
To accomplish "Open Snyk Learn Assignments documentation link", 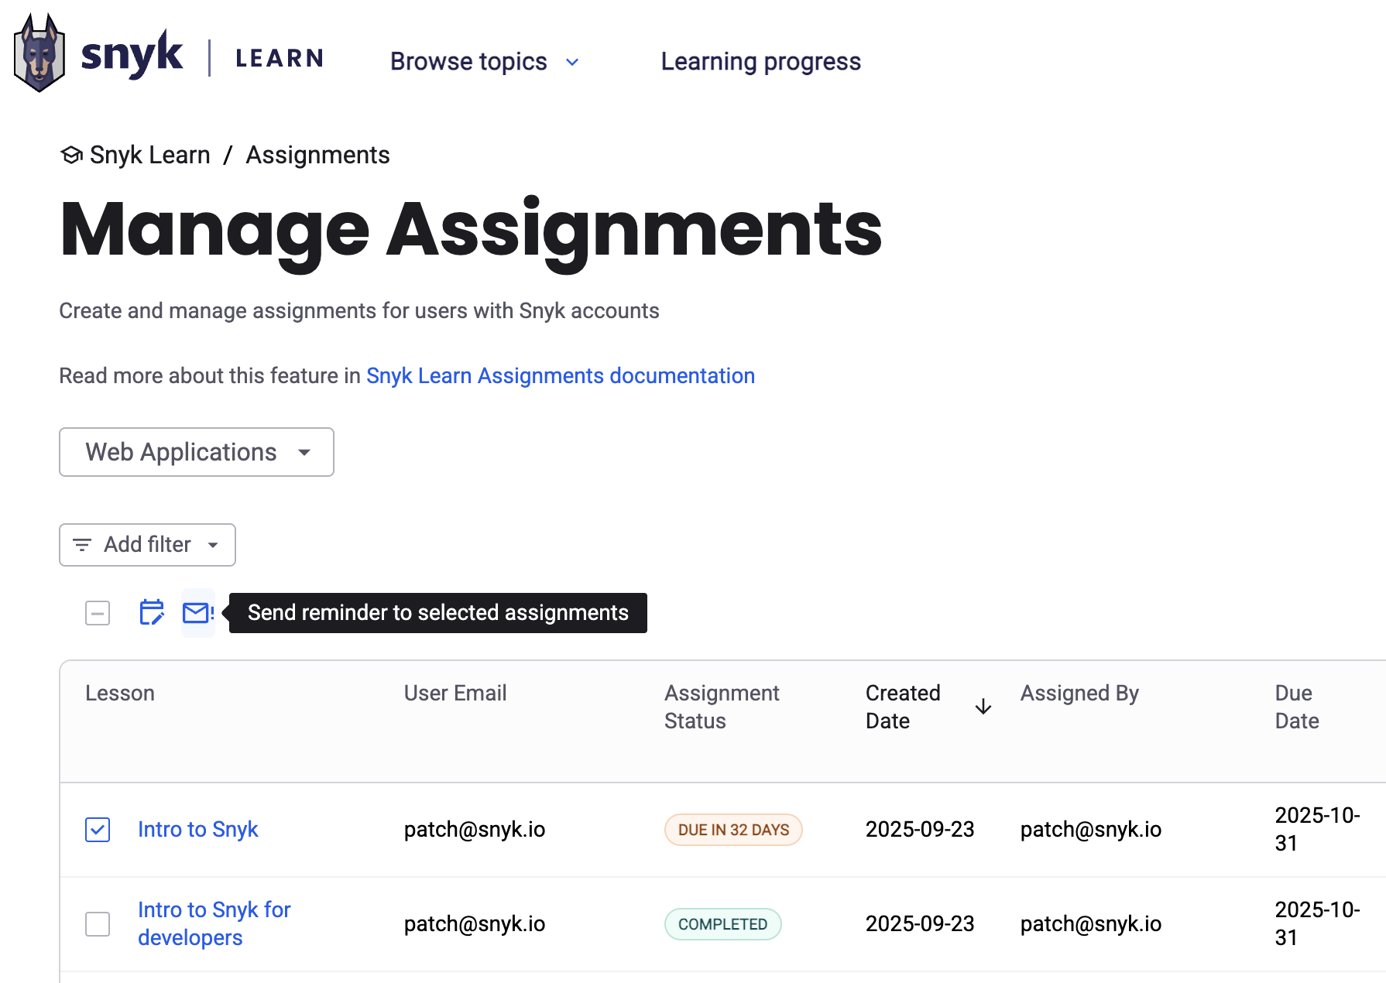I will tap(560, 375).
